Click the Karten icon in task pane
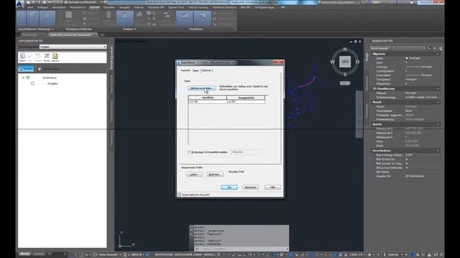Screen dimensions: 460x258 [x=55, y=57]
